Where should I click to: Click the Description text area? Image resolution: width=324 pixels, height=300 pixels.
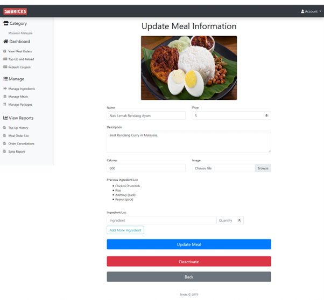pyautogui.click(x=189, y=142)
